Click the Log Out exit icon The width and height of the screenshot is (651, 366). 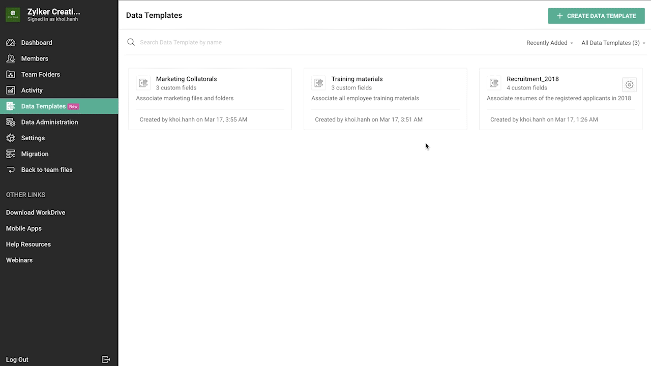pos(106,359)
